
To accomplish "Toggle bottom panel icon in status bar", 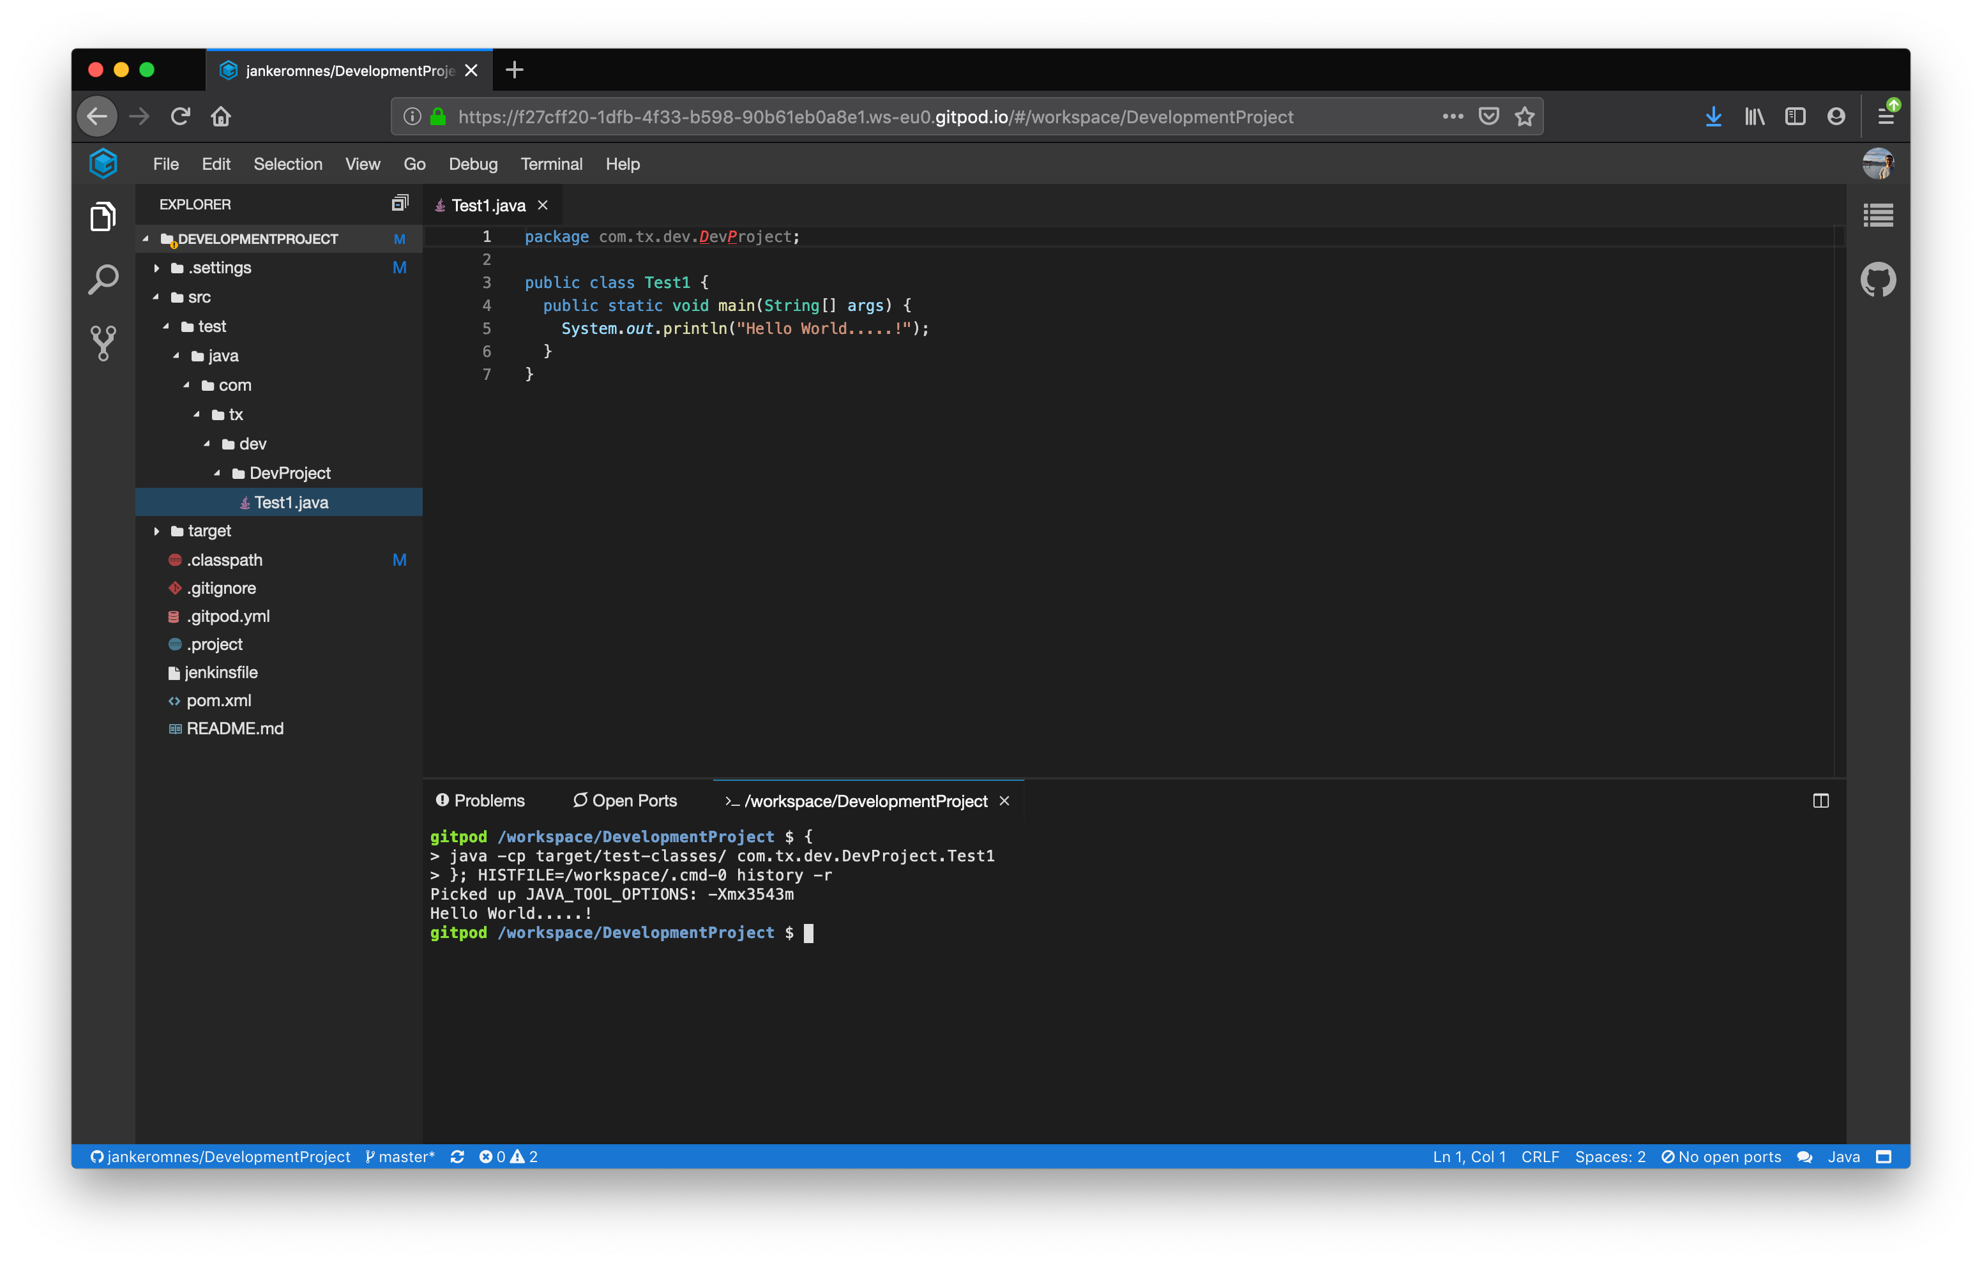I will click(x=1882, y=1156).
